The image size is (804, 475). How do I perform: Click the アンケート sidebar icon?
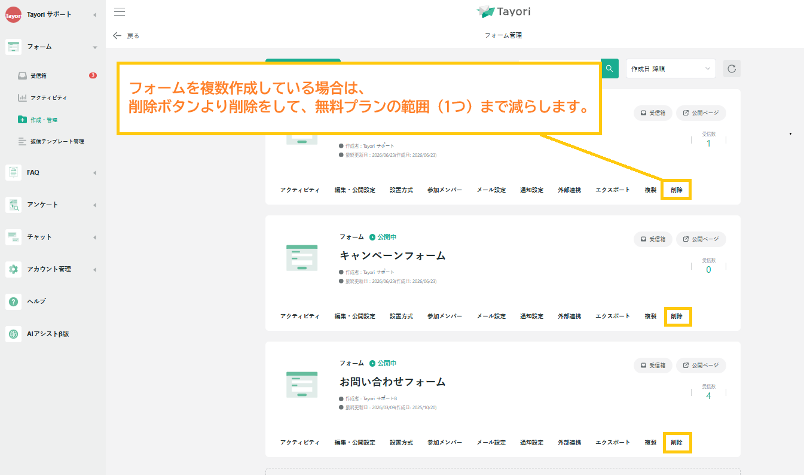coord(13,205)
